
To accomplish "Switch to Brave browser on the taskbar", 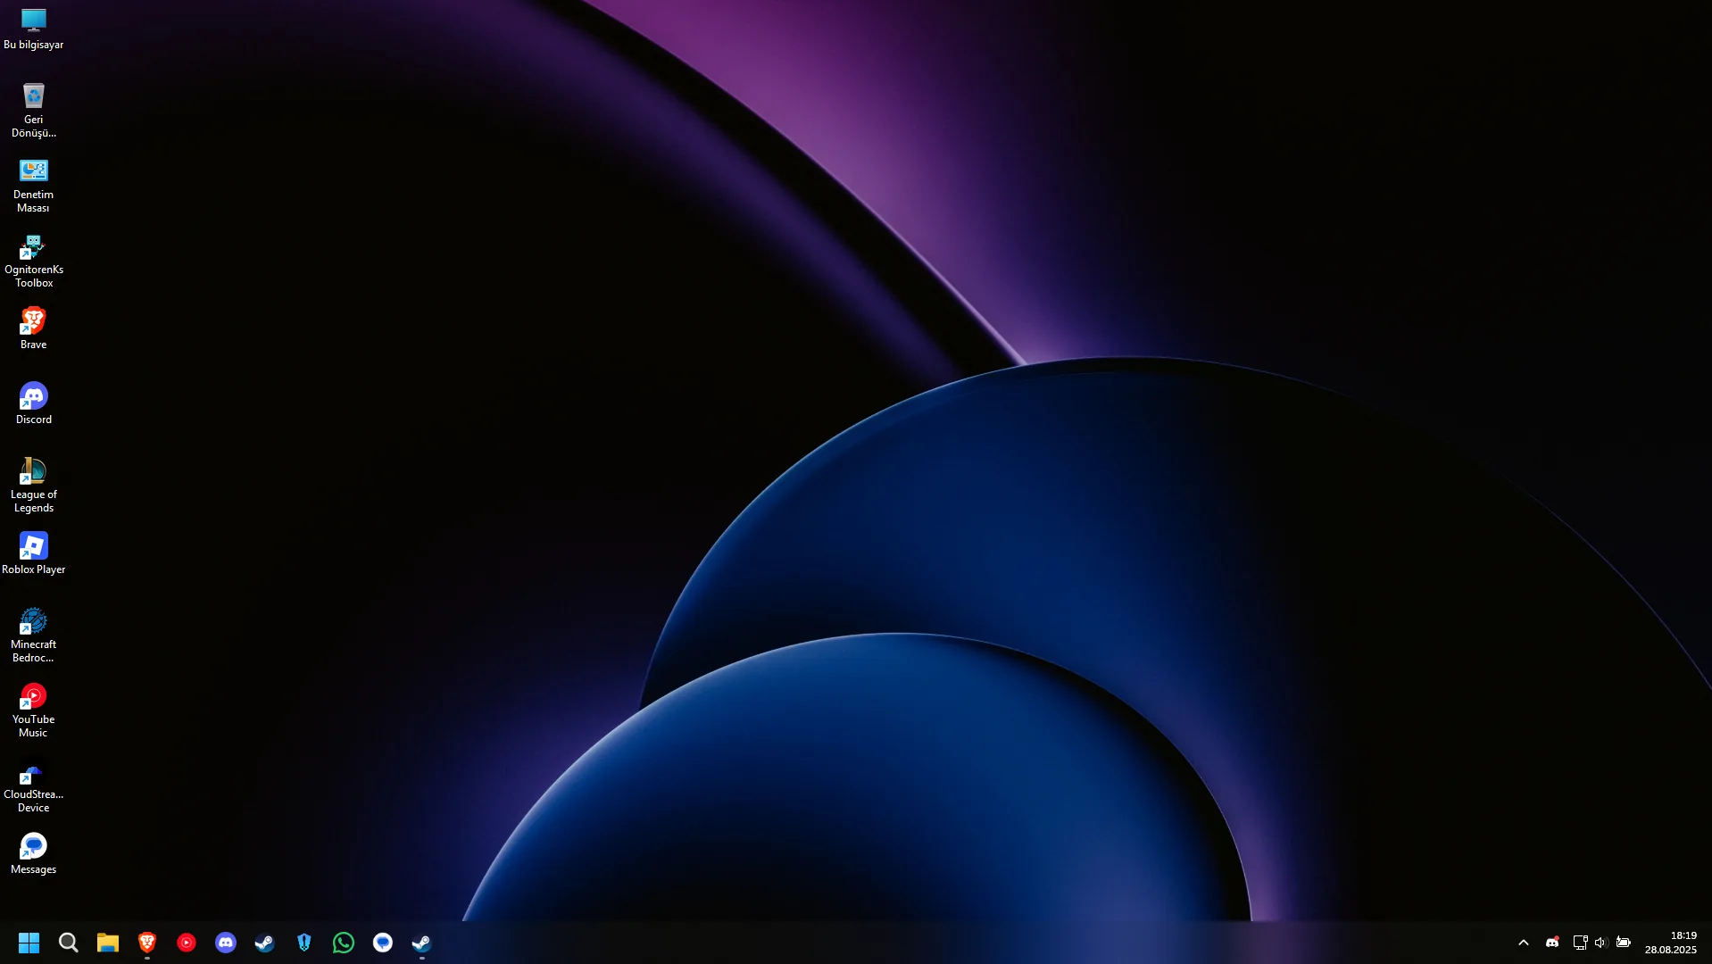I will [x=147, y=943].
